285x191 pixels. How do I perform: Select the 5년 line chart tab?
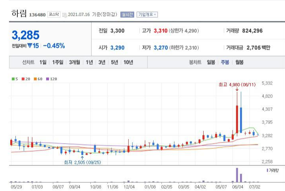click(114, 62)
